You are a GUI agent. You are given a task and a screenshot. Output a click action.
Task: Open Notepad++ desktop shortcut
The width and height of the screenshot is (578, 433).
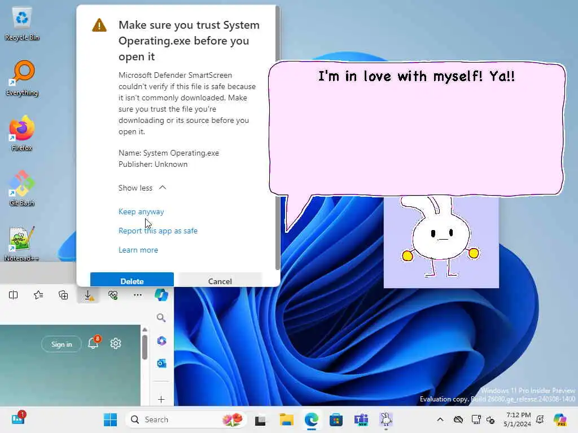[22, 244]
